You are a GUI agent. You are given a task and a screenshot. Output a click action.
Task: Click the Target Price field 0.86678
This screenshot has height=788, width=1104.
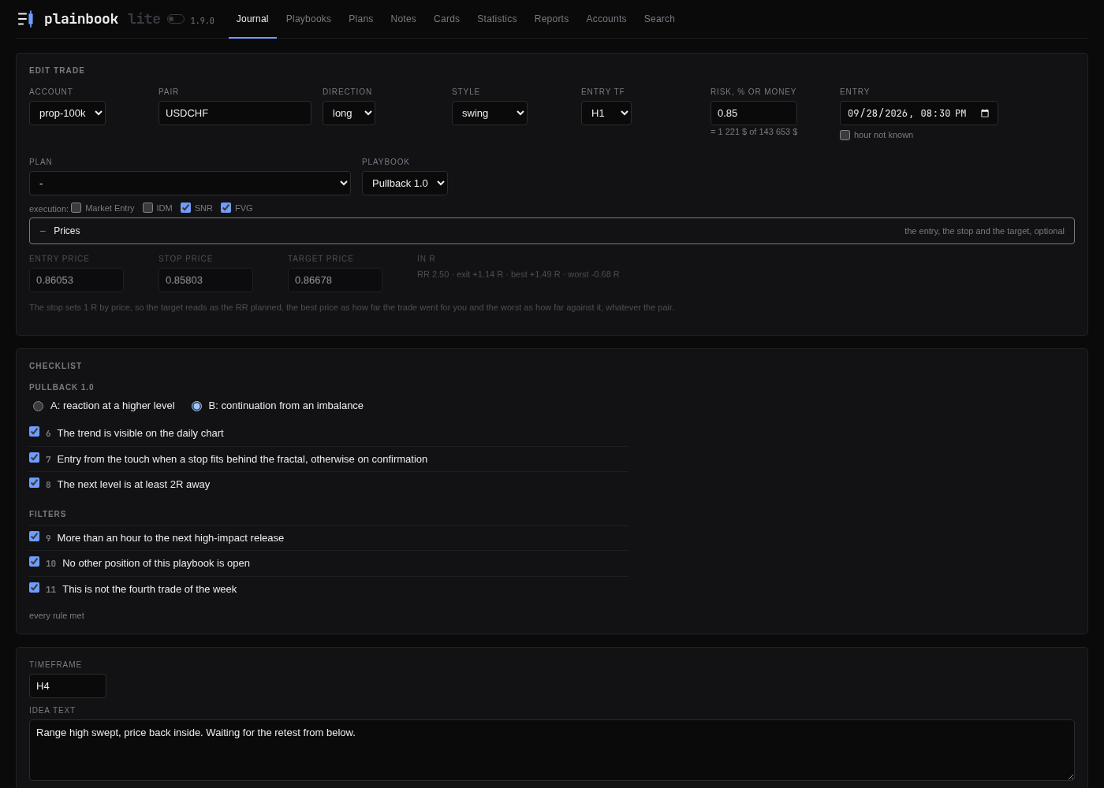(335, 281)
